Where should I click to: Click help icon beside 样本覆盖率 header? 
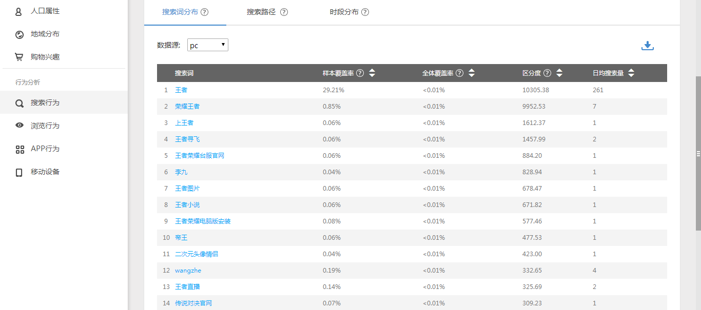360,73
